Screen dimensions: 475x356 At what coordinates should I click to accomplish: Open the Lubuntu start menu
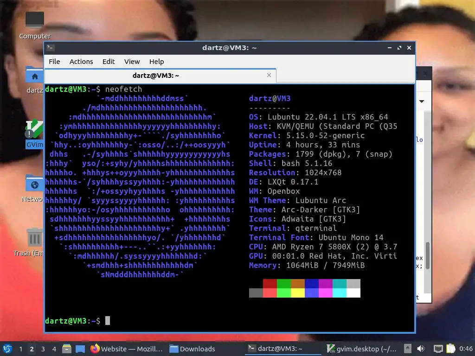pyautogui.click(x=7, y=349)
